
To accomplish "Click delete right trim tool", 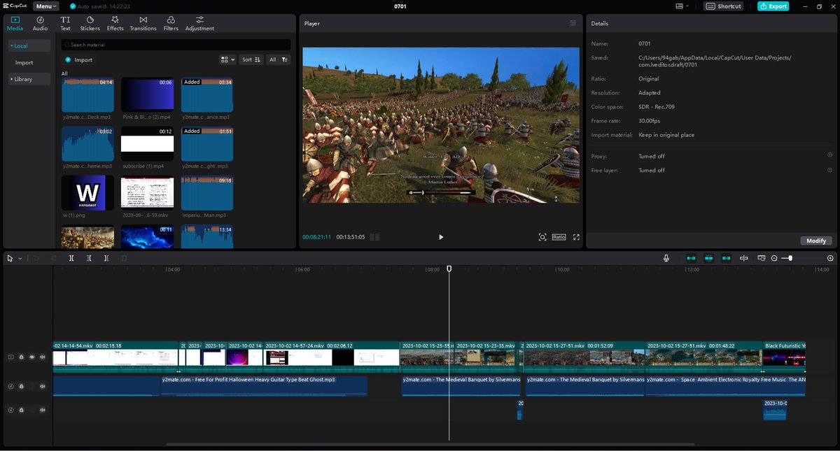I will tap(106, 258).
